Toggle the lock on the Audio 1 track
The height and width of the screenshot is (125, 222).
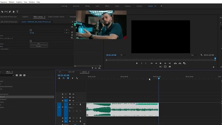pyautogui.click(x=62, y=107)
